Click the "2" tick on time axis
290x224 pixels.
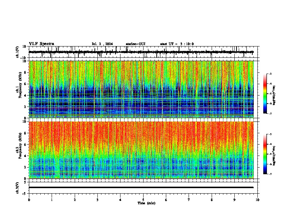(x=75, y=200)
